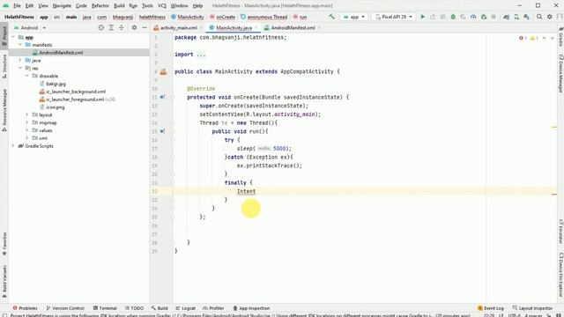Toggle the Emulator tool window on right edge
The image size is (564, 317).
point(560,232)
